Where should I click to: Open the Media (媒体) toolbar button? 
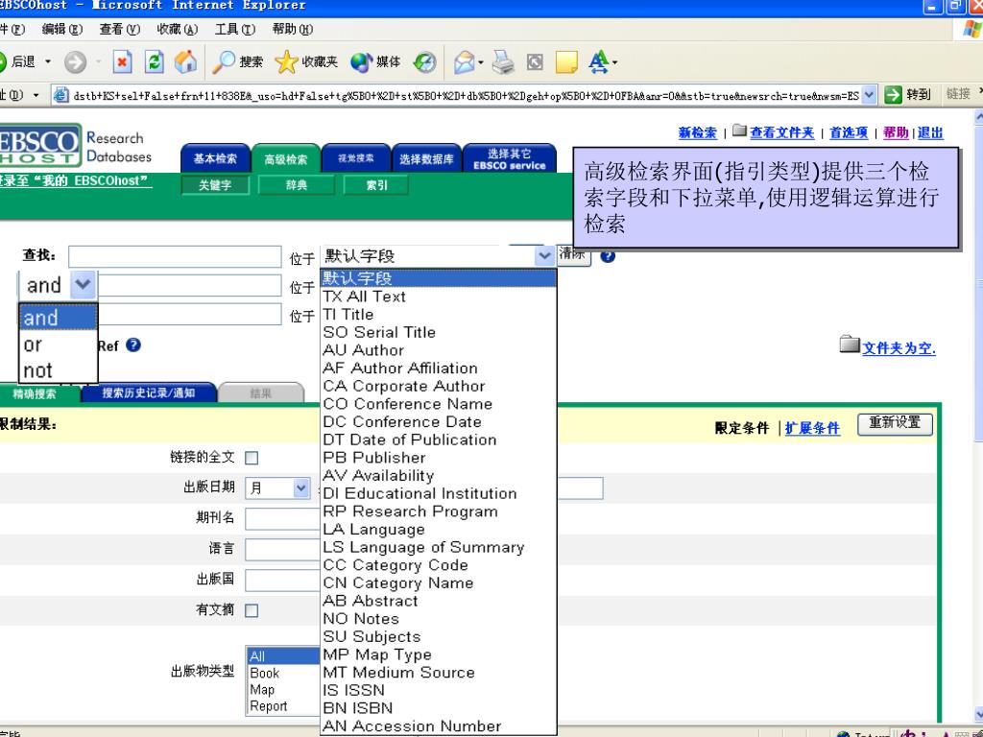[375, 61]
